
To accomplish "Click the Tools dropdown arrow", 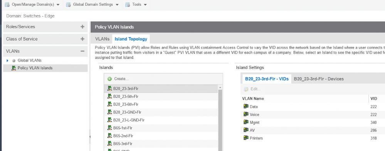I will [x=145, y=5].
